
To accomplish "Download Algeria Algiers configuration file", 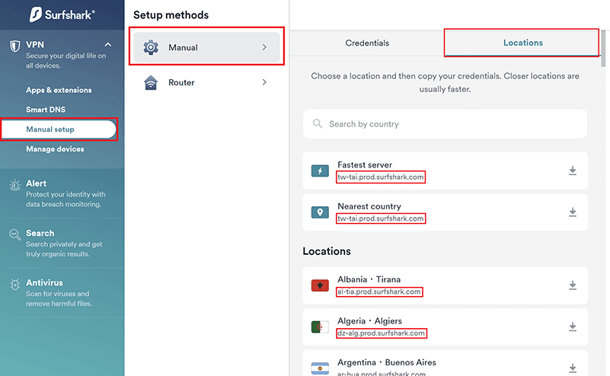I will click(572, 327).
